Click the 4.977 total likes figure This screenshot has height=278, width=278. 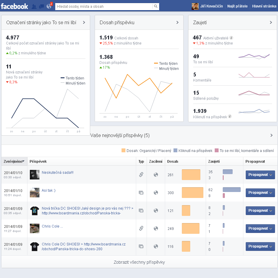(x=13, y=38)
